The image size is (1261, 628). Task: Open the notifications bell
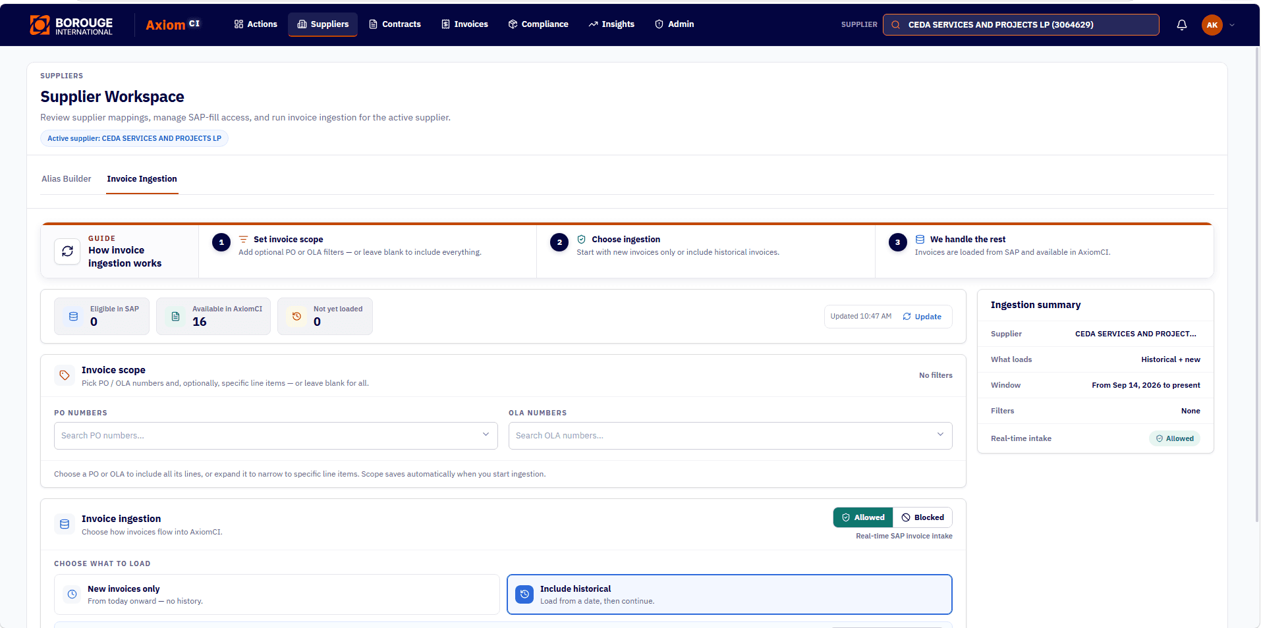tap(1182, 25)
